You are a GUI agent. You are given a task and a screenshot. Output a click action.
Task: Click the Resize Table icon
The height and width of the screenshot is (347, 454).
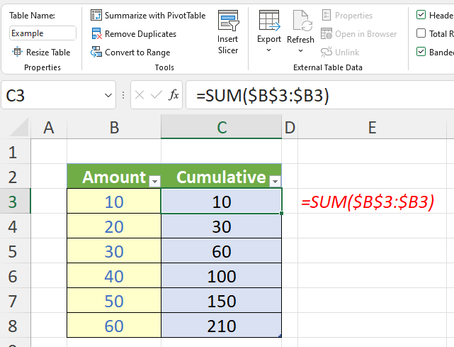pyautogui.click(x=17, y=52)
